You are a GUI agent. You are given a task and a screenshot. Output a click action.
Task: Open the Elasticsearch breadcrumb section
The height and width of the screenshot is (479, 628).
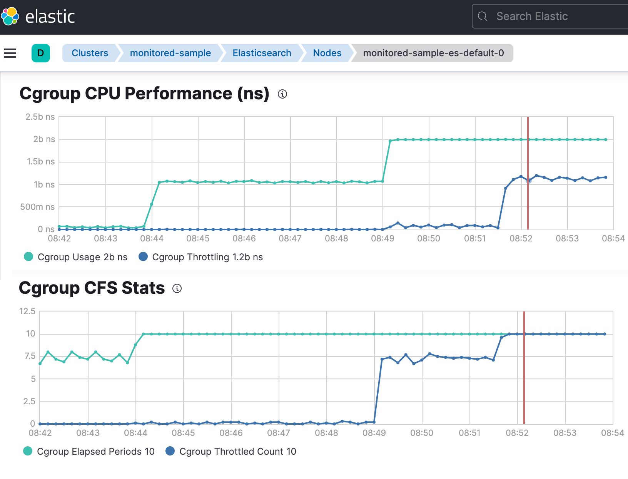coord(262,53)
